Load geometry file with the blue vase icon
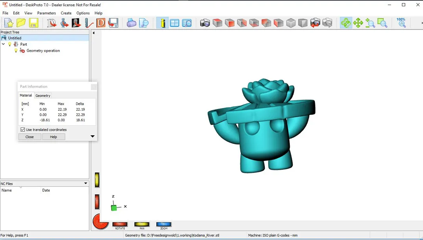Image resolution: width=423 pixels, height=240 pixels. (x=64, y=23)
